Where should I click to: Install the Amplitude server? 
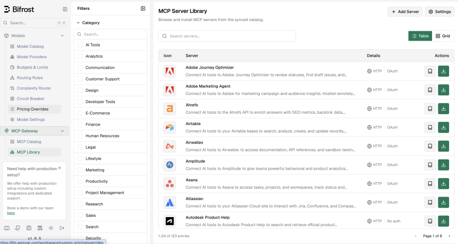[x=443, y=165]
